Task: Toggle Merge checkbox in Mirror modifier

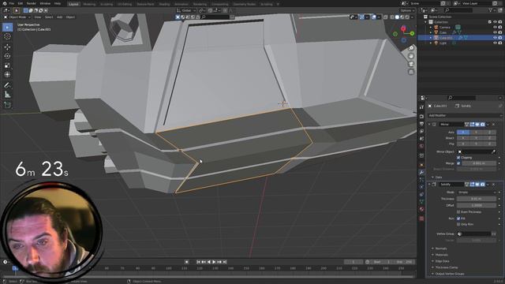Action: (458, 163)
